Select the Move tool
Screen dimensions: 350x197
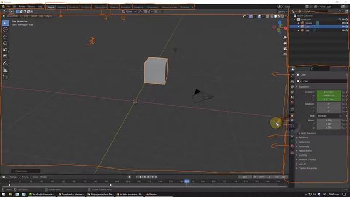tap(5, 37)
